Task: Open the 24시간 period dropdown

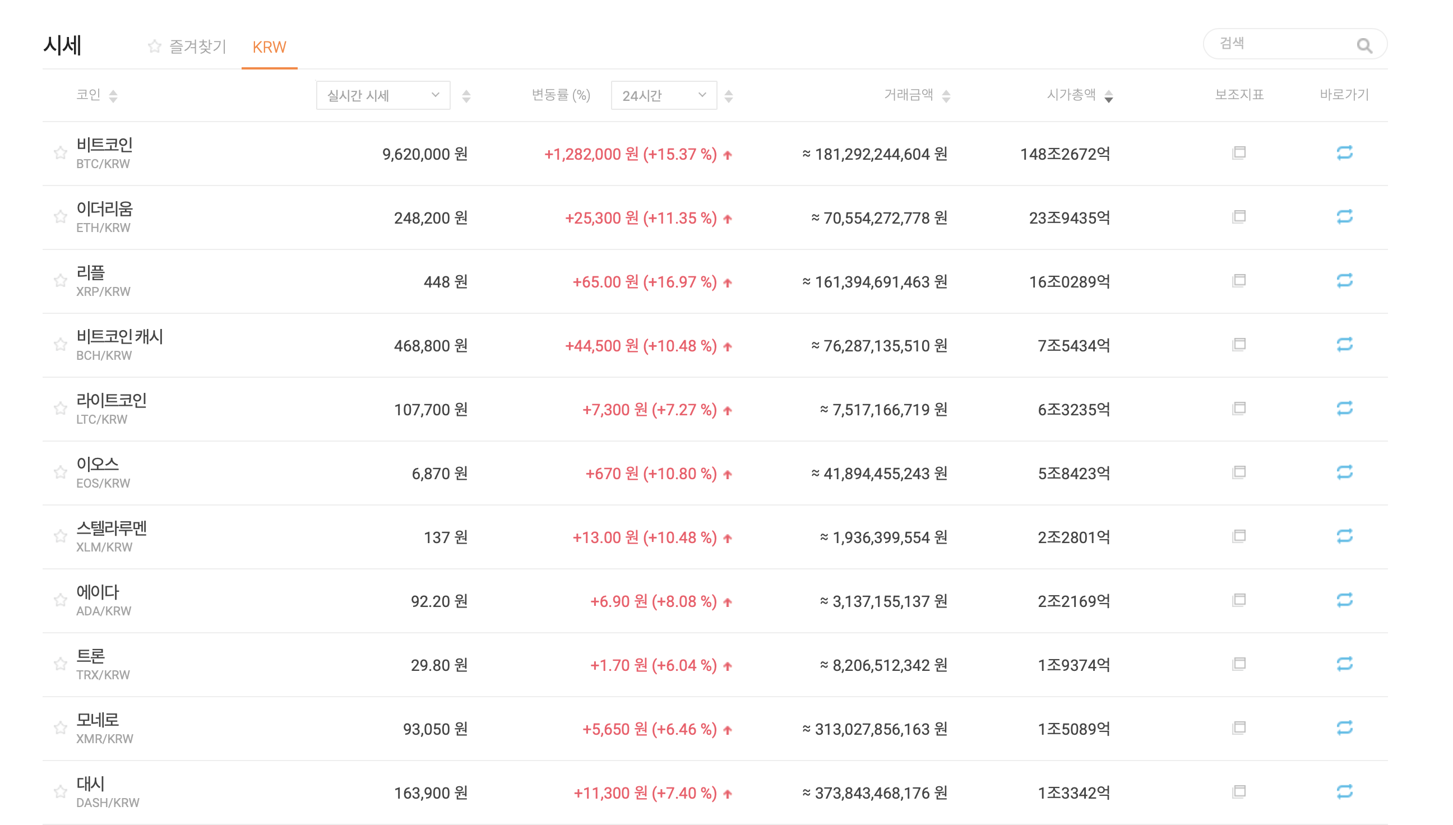Action: (x=663, y=95)
